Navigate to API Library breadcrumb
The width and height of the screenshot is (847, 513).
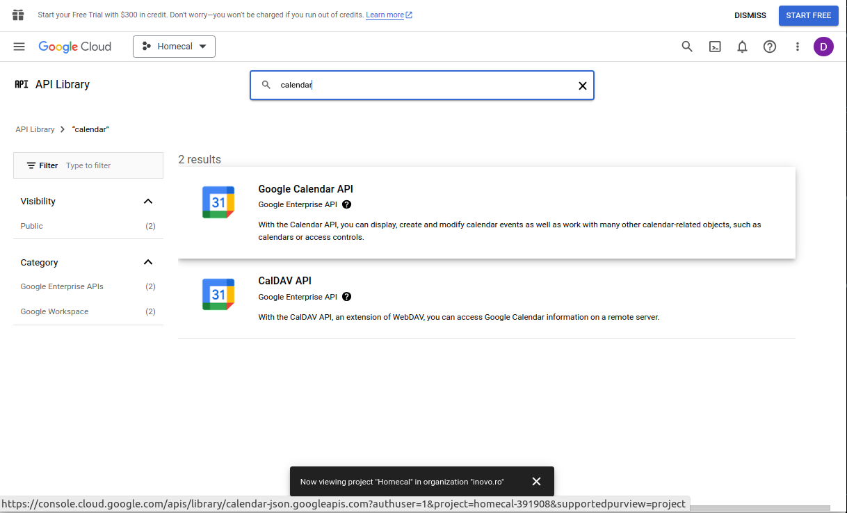[35, 129]
